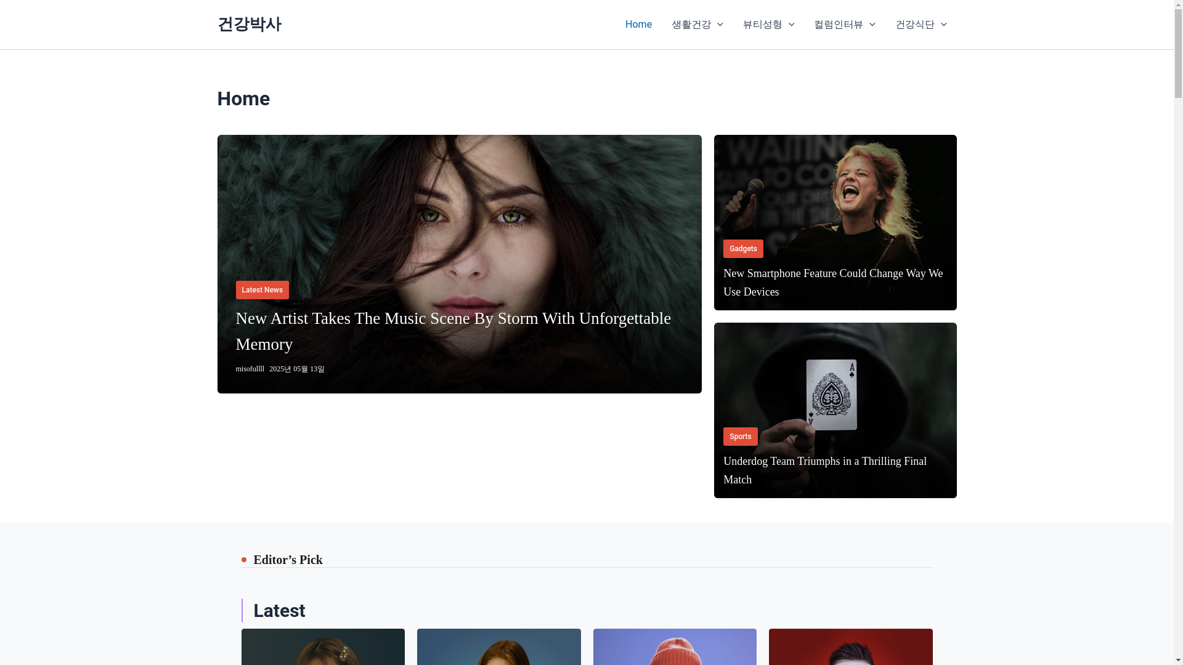
Task: Open the 뷰티성형 menu item
Action: pos(762,25)
